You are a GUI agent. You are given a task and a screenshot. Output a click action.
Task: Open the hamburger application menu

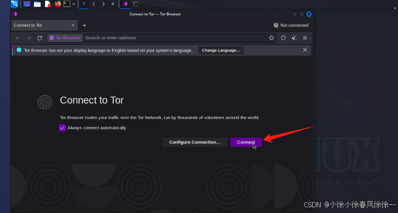305,38
